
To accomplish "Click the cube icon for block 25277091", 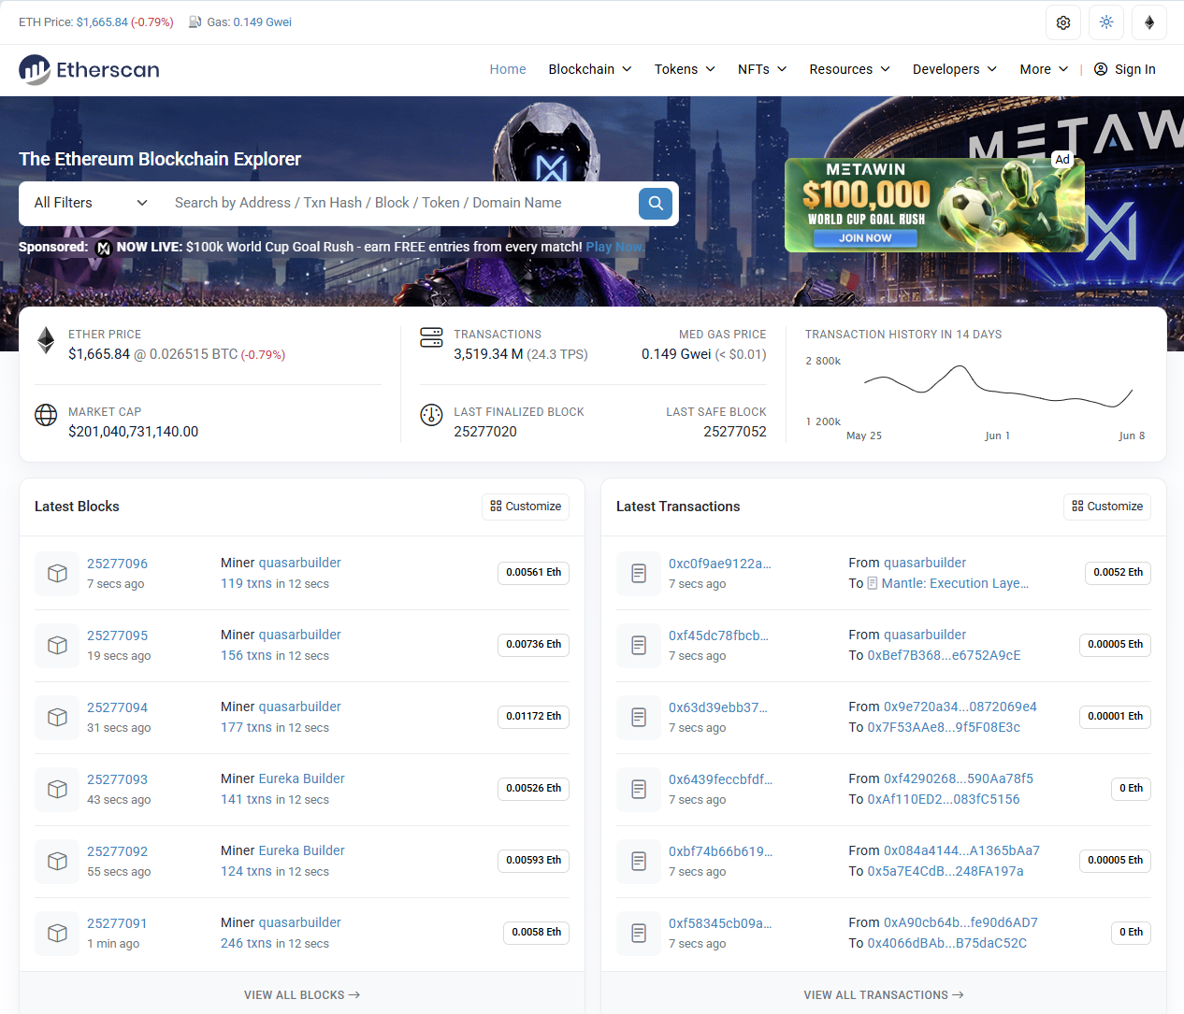I will click(57, 933).
